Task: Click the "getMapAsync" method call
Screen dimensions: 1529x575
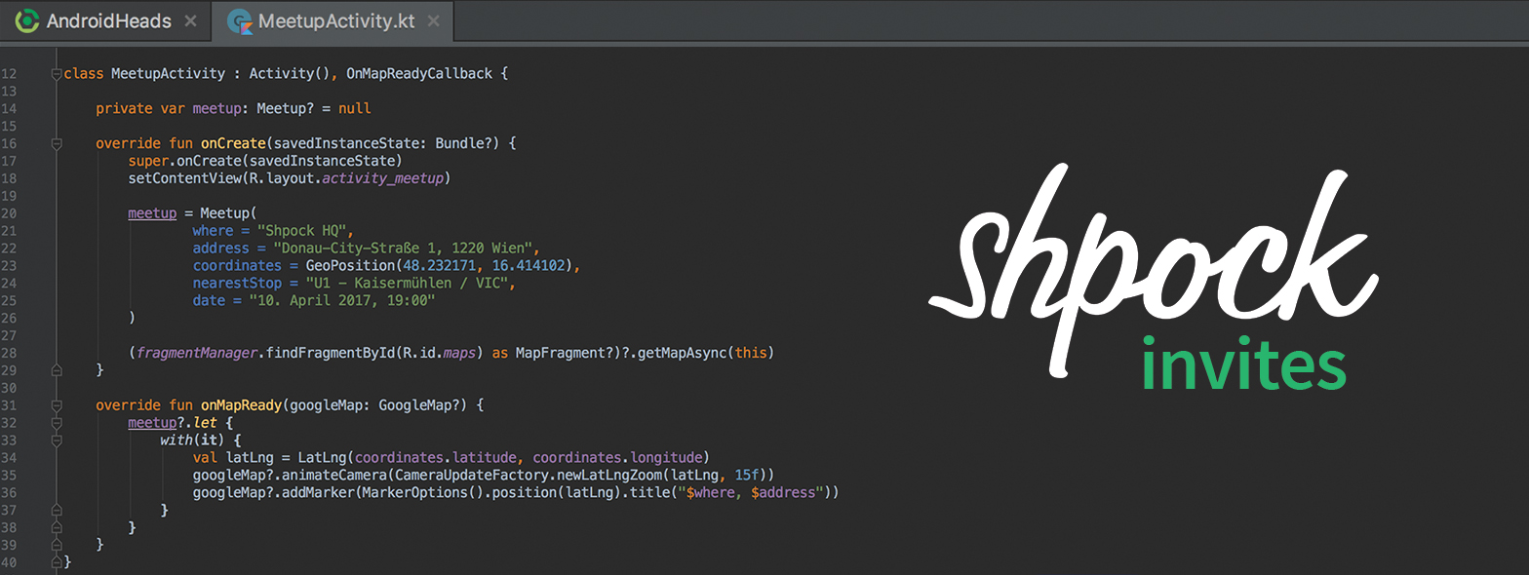Action: [683, 354]
